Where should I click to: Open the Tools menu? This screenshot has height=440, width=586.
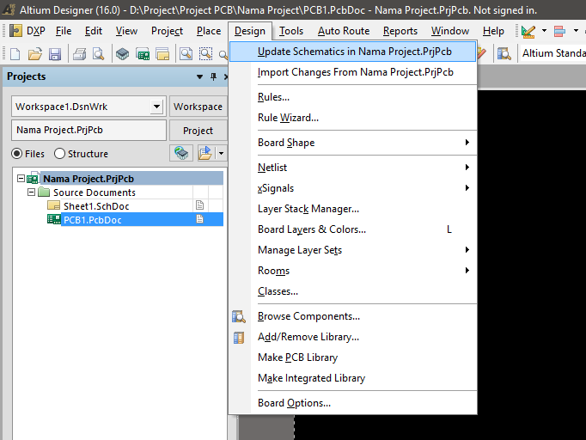[291, 31]
